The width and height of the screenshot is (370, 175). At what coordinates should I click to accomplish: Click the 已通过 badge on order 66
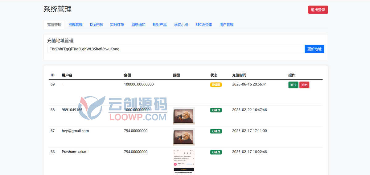point(216,152)
